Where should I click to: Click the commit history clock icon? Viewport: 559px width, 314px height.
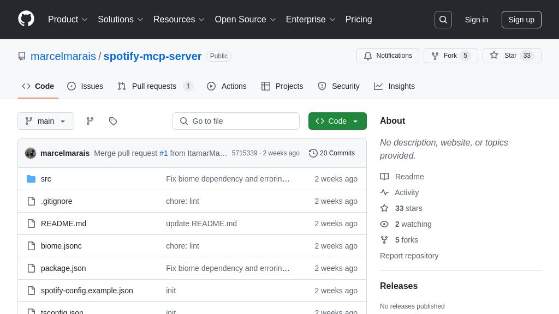313,153
